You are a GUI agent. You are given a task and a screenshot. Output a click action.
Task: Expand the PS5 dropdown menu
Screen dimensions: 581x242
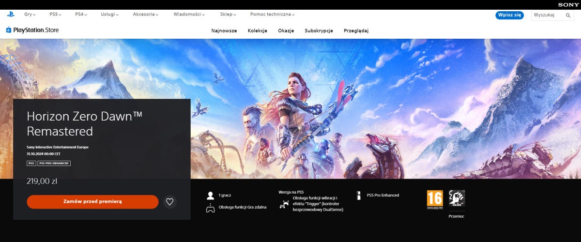pos(56,15)
